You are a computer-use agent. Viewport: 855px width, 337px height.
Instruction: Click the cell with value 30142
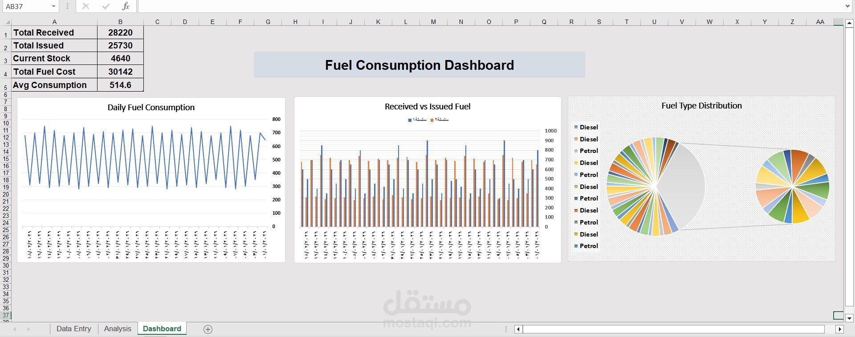pos(120,72)
